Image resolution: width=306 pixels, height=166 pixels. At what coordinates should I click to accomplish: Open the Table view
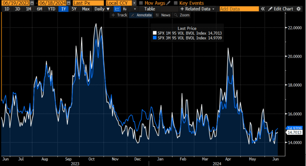coord(149,9)
